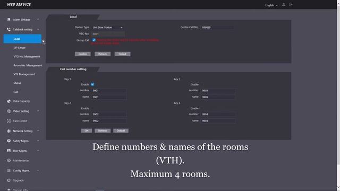Click the Centre Call No. field
This screenshot has width=340, height=191.
click(x=217, y=28)
